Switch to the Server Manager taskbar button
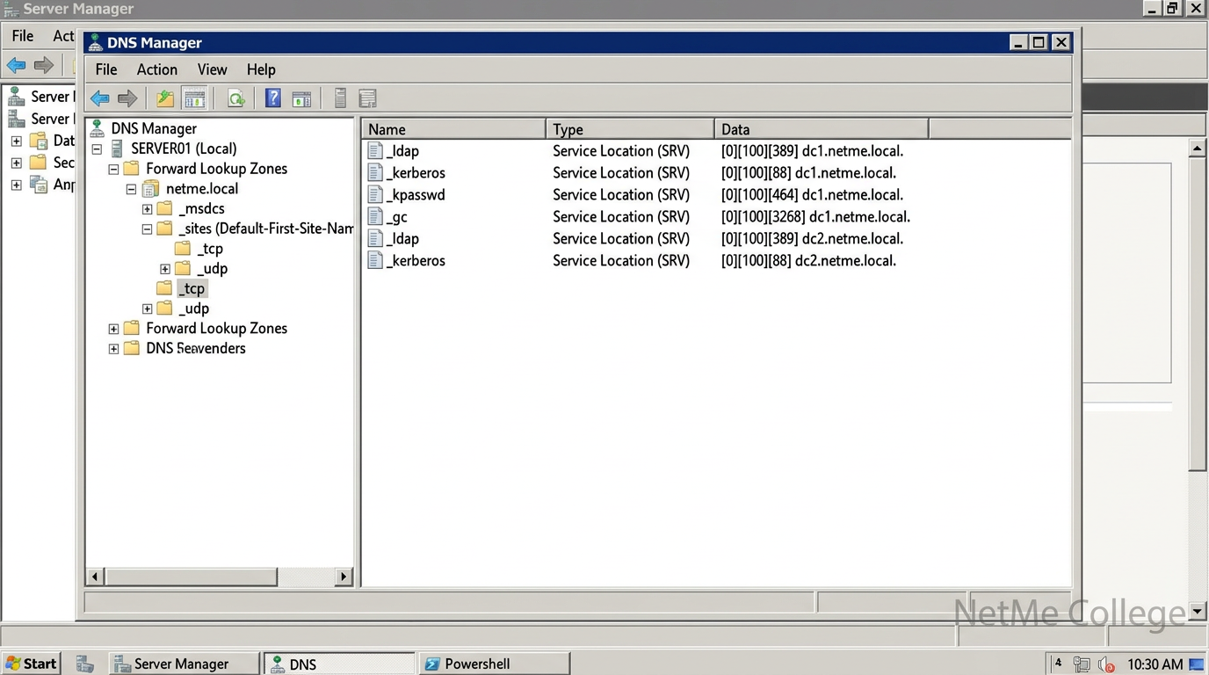The height and width of the screenshot is (675, 1209). 185,664
